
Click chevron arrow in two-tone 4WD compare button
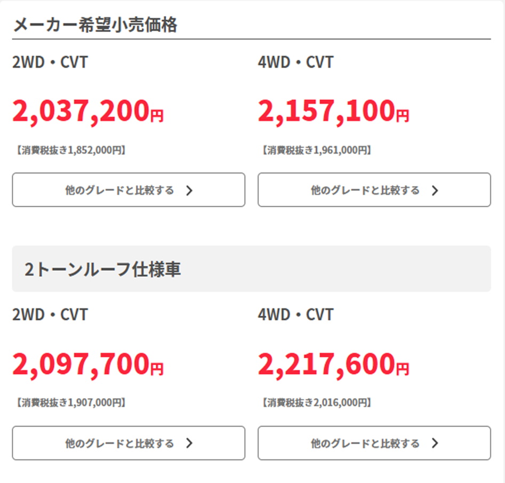435,444
